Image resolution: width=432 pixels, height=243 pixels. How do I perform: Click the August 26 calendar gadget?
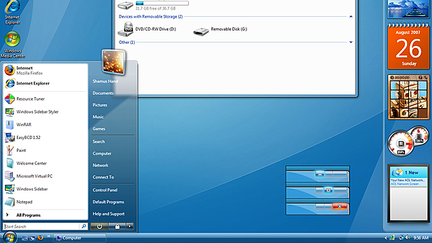pos(408,46)
